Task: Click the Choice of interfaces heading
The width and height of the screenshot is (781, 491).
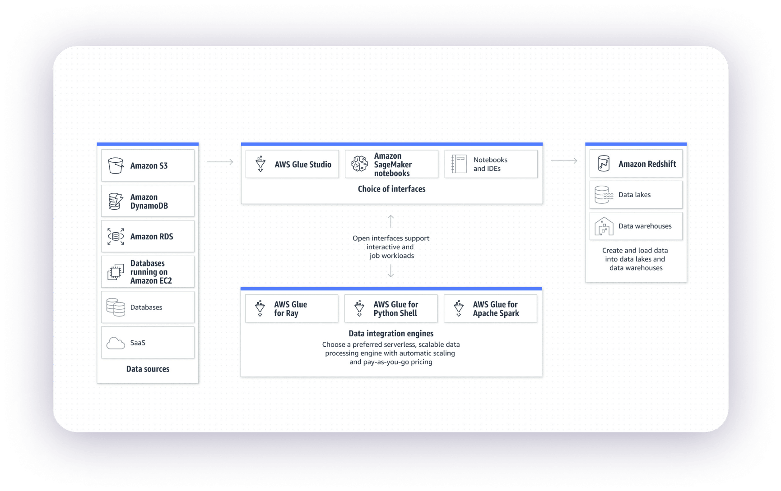Action: (x=392, y=189)
